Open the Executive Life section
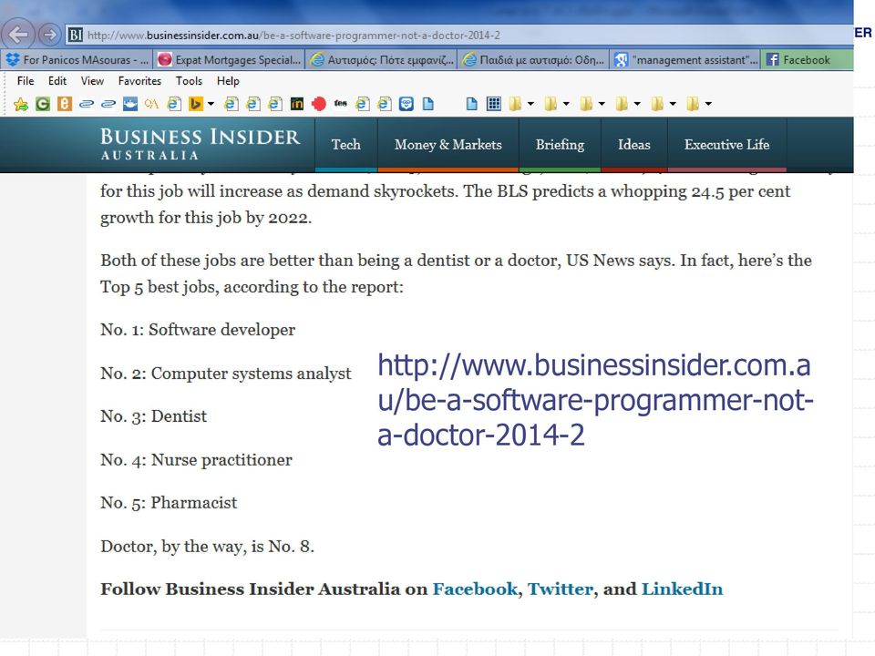The image size is (875, 656). (727, 145)
